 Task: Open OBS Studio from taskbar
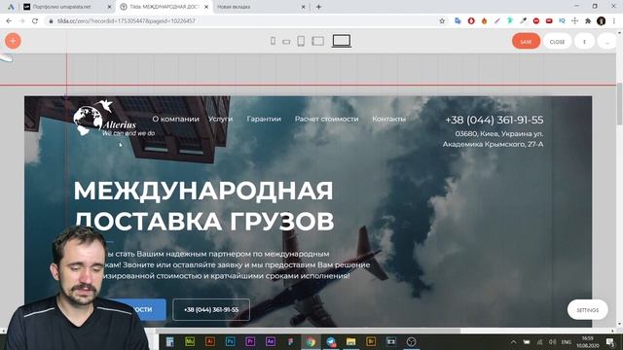point(411,341)
